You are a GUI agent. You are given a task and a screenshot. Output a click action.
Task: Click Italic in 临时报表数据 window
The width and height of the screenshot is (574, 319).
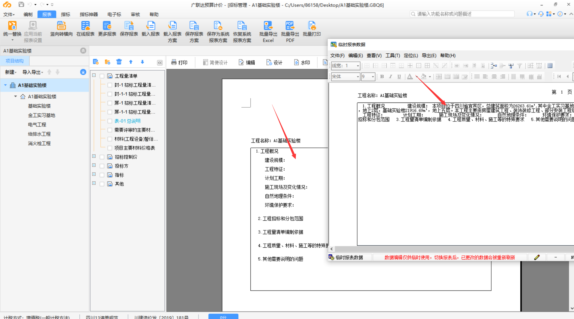pyautogui.click(x=390, y=77)
